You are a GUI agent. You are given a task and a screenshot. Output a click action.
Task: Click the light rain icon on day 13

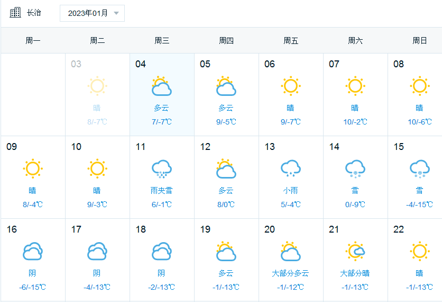[x=291, y=168]
